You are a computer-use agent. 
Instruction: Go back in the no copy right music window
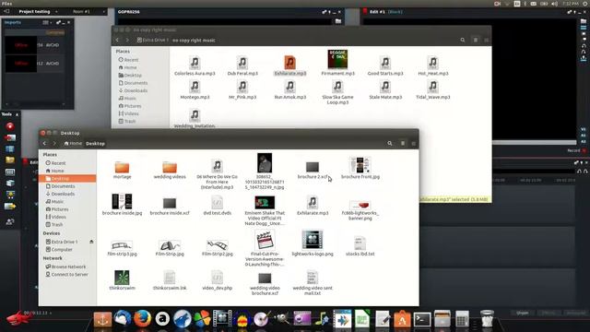click(117, 40)
